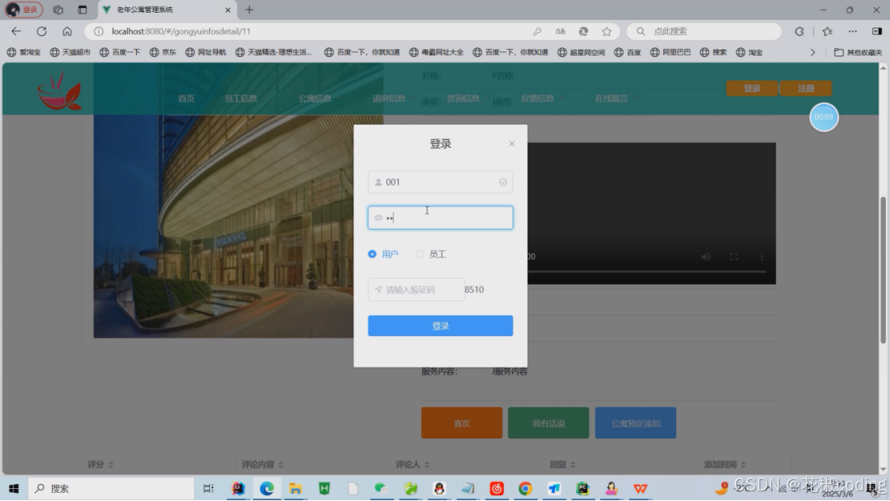Click the green 我有话说 button

coord(548,423)
